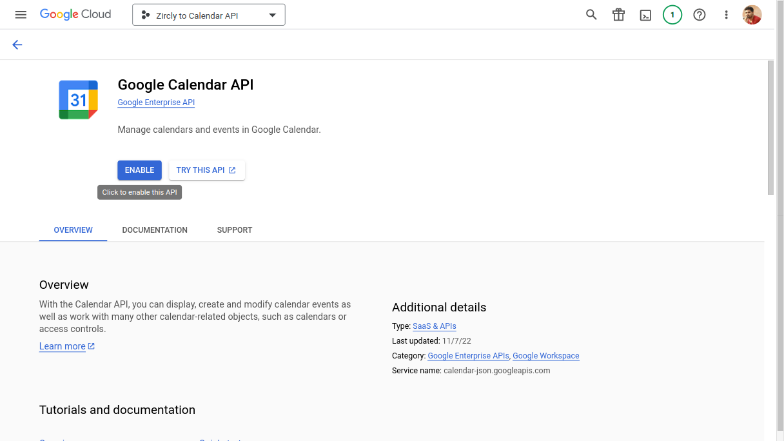Open the help question mark icon
Image resolution: width=784 pixels, height=441 pixels.
coord(700,15)
